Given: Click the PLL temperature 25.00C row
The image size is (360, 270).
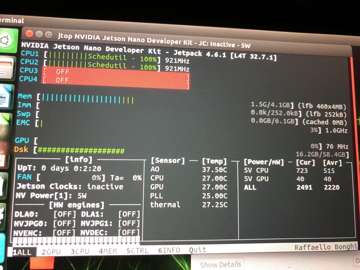Looking at the screenshot, I should point(189,196).
